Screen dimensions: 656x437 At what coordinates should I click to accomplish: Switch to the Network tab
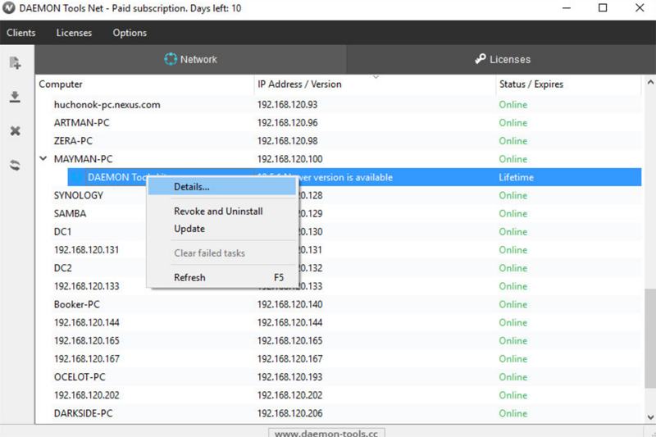191,59
